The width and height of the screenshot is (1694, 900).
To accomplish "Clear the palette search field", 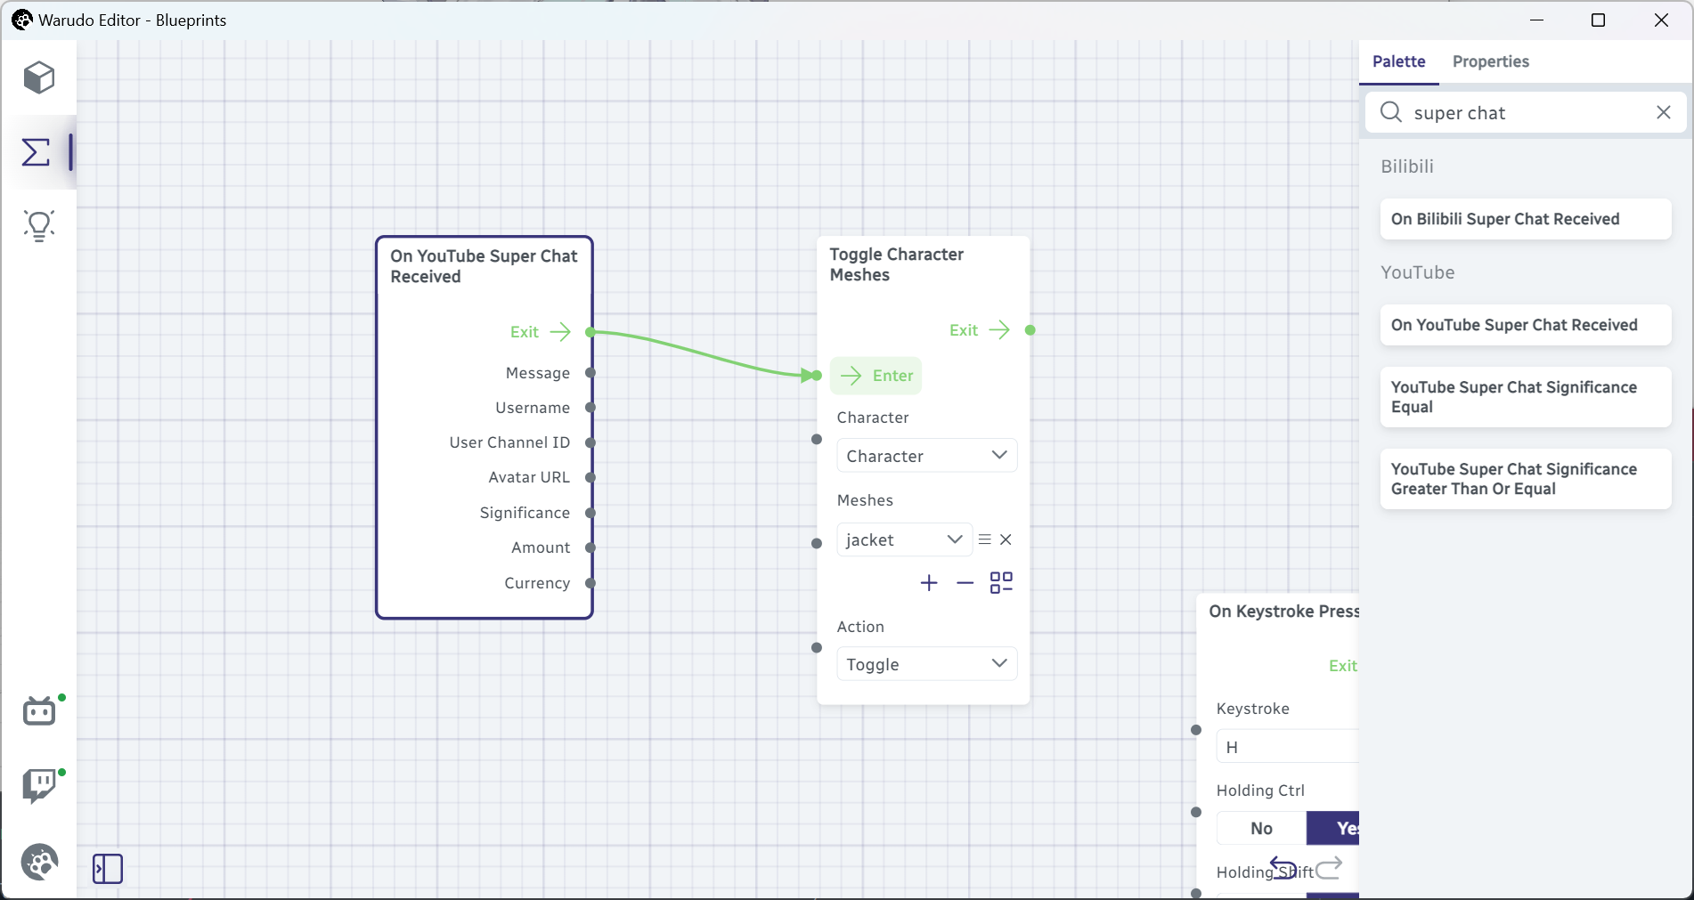I will pyautogui.click(x=1663, y=112).
